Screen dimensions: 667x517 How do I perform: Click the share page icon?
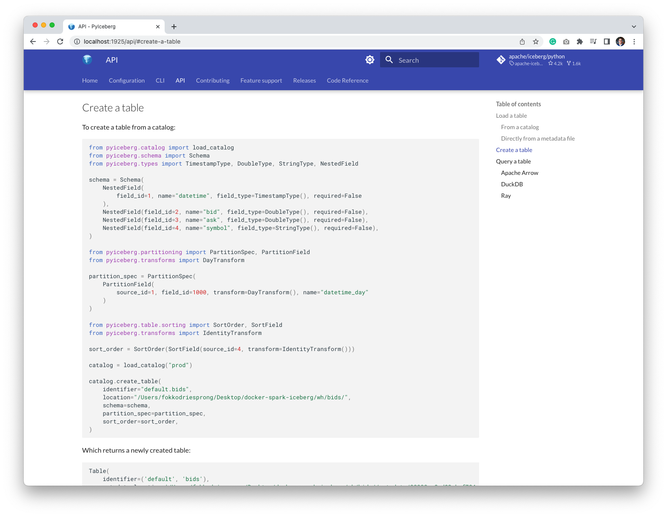[x=522, y=41]
